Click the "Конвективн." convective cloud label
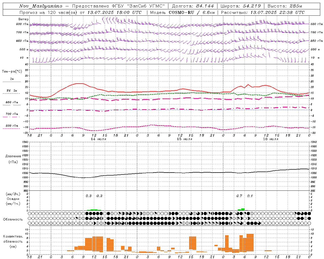Image resolution: width=324 pixels, height=259 pixels. pos(13,236)
